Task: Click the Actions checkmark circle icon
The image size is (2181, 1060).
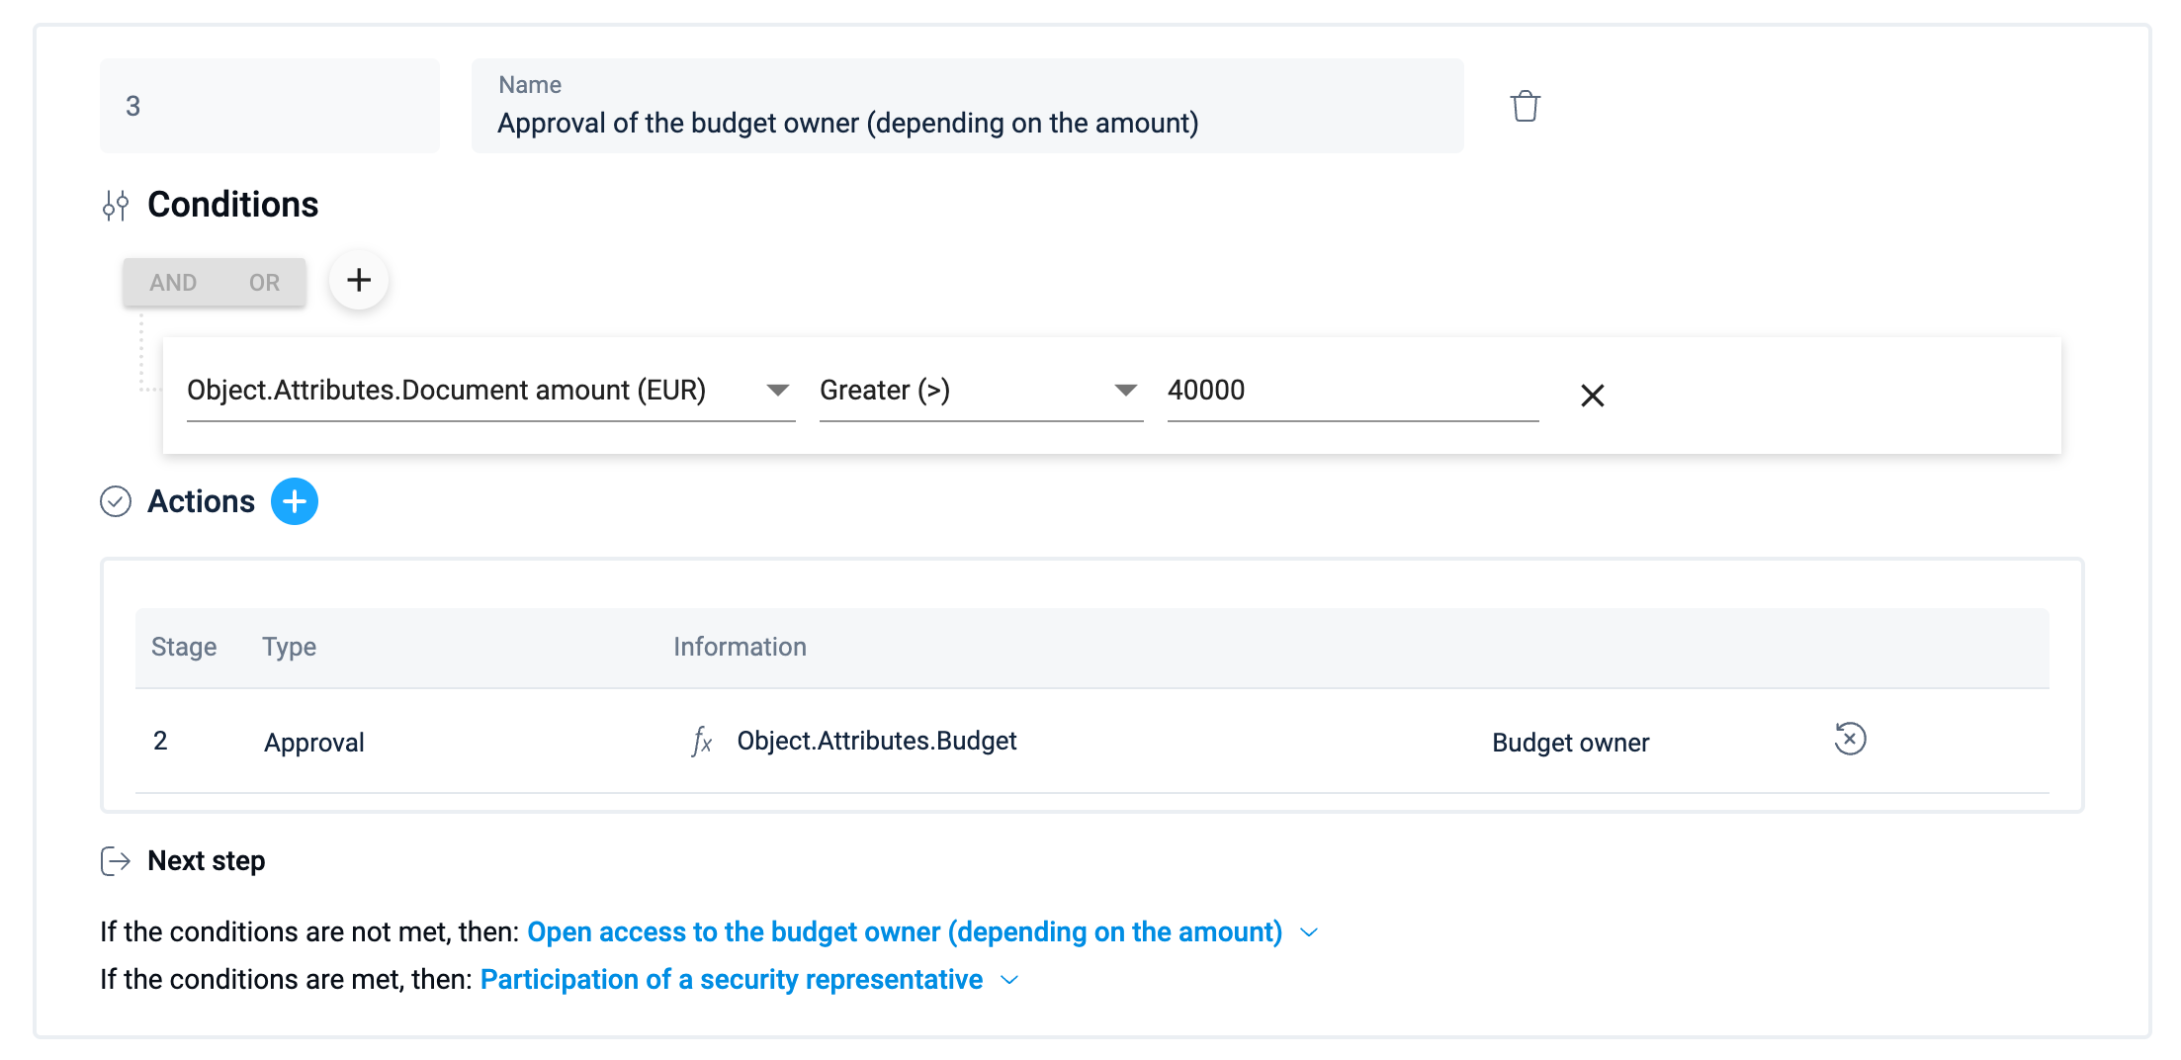Action: tap(116, 501)
